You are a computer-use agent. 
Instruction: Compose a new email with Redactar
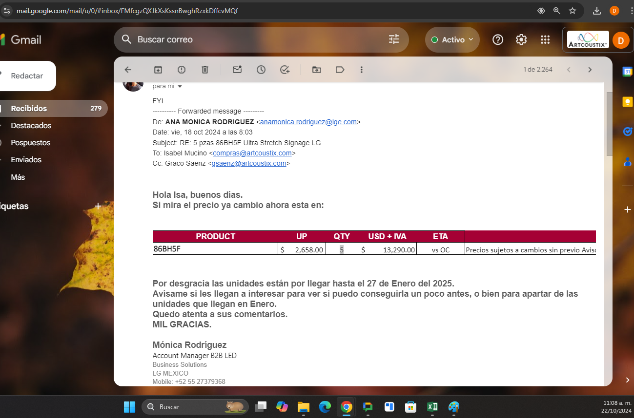click(x=27, y=76)
